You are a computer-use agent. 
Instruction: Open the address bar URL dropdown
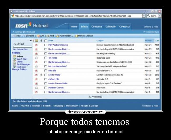pos(144,16)
